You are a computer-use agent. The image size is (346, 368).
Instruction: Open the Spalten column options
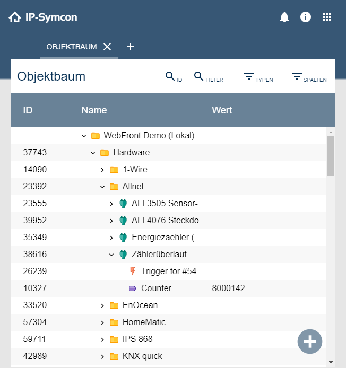click(x=309, y=77)
